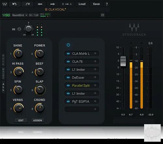163x144 pixels.
Task: Open the CLA MxHb L plugin slot
Action: tap(82, 54)
